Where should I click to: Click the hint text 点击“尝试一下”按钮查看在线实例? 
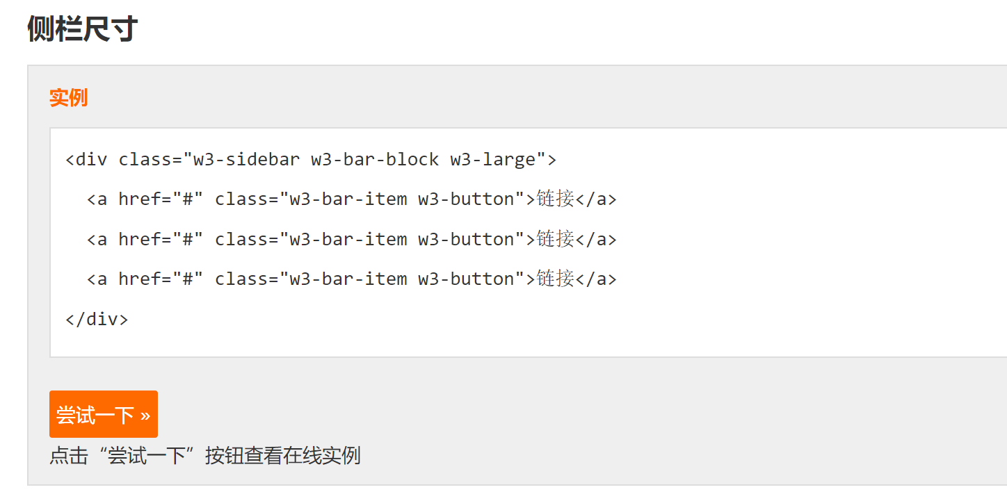204,457
